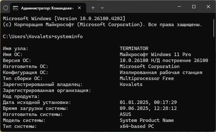
Task: Click the TERMINATOR host name value
Action: point(134,49)
